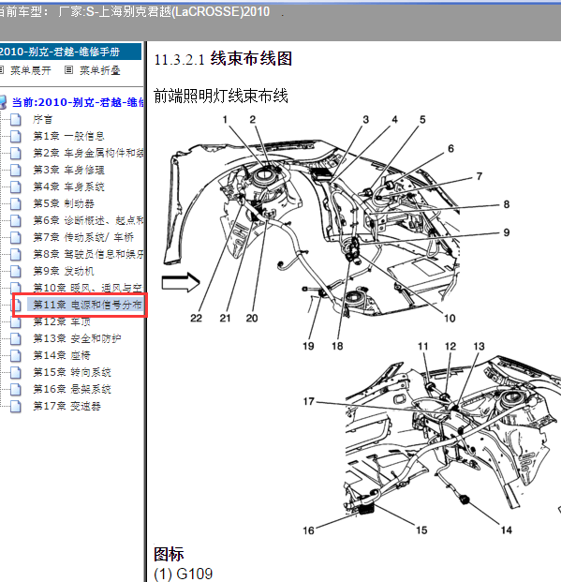Collapse all menus with 菜单折叠
Image resolution: width=561 pixels, height=582 pixels.
tap(100, 70)
